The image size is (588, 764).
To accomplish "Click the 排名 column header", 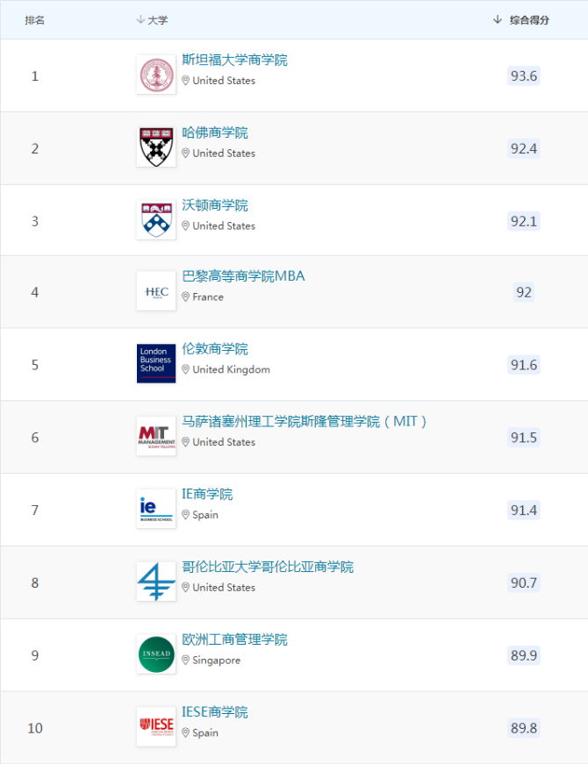I will 34,20.
